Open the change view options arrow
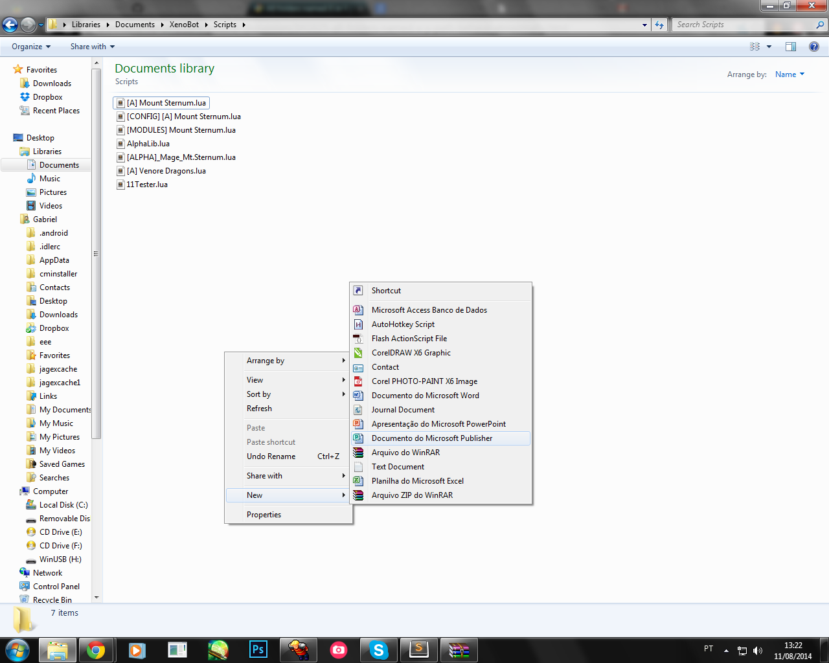 (769, 47)
